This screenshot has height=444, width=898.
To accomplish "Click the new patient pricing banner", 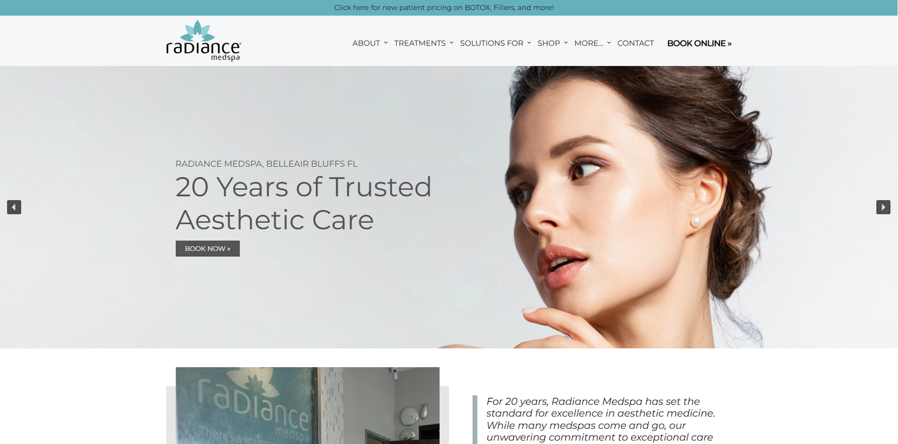I will coord(444,7).
